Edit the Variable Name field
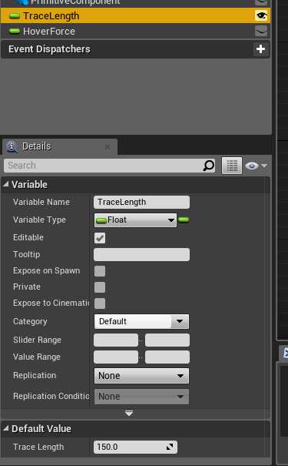 tap(141, 202)
